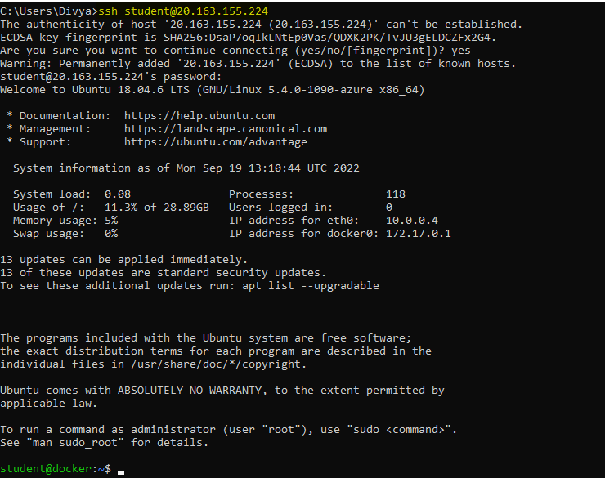Click the processes count 118
The width and height of the screenshot is (605, 478).
point(396,194)
